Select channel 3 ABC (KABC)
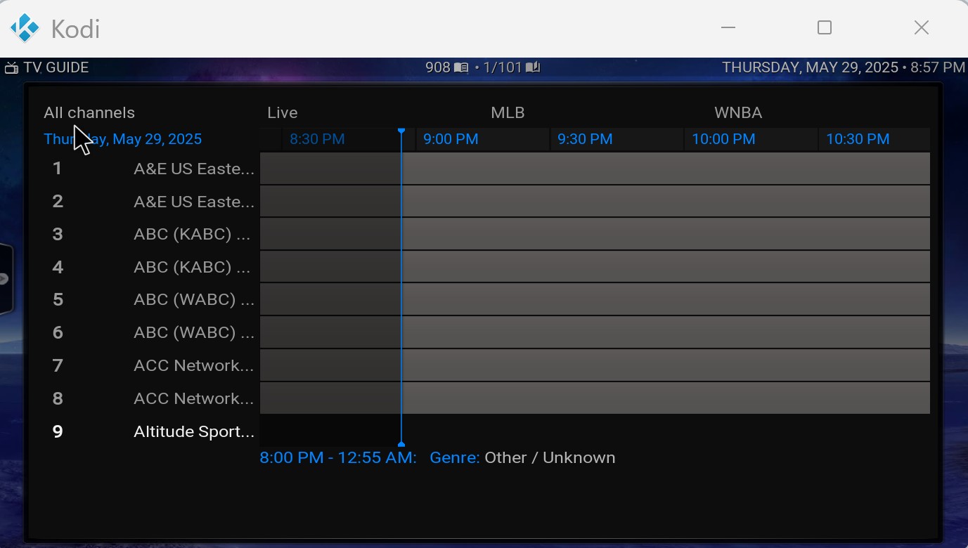Screen dimensions: 968x548 [x=152, y=234]
